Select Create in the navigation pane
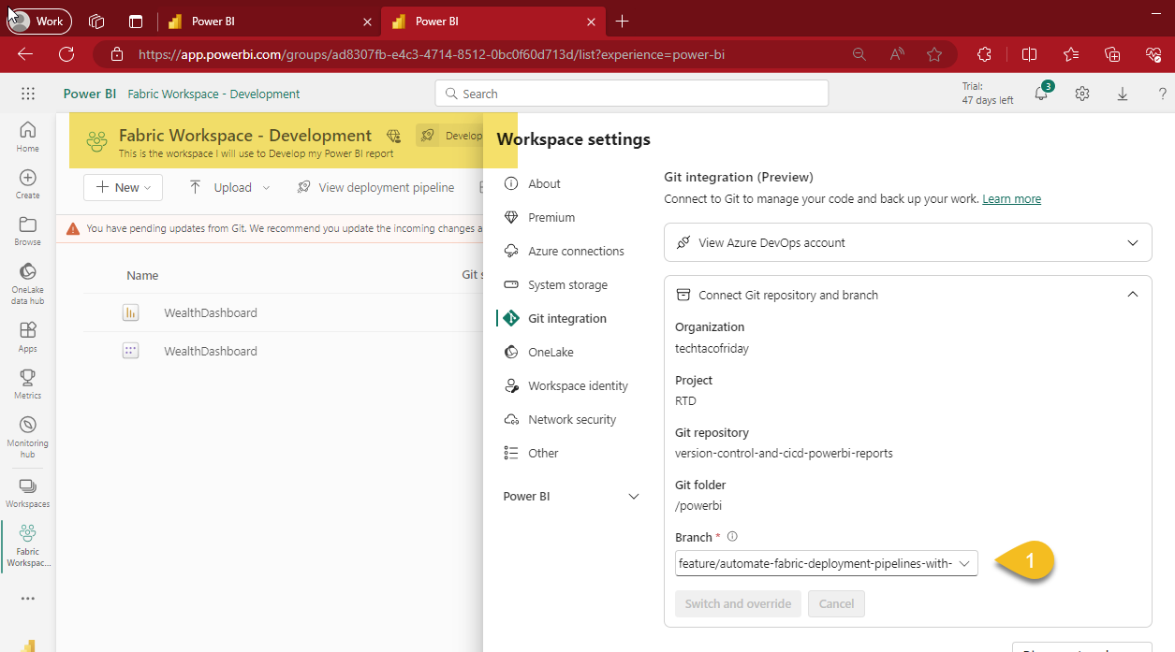Screen dimensions: 1175x652 [27, 184]
